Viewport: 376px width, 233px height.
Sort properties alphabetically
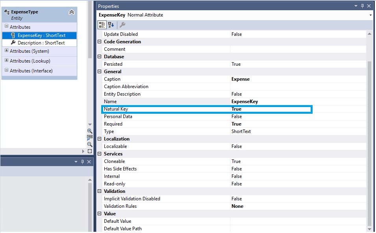[x=111, y=25]
